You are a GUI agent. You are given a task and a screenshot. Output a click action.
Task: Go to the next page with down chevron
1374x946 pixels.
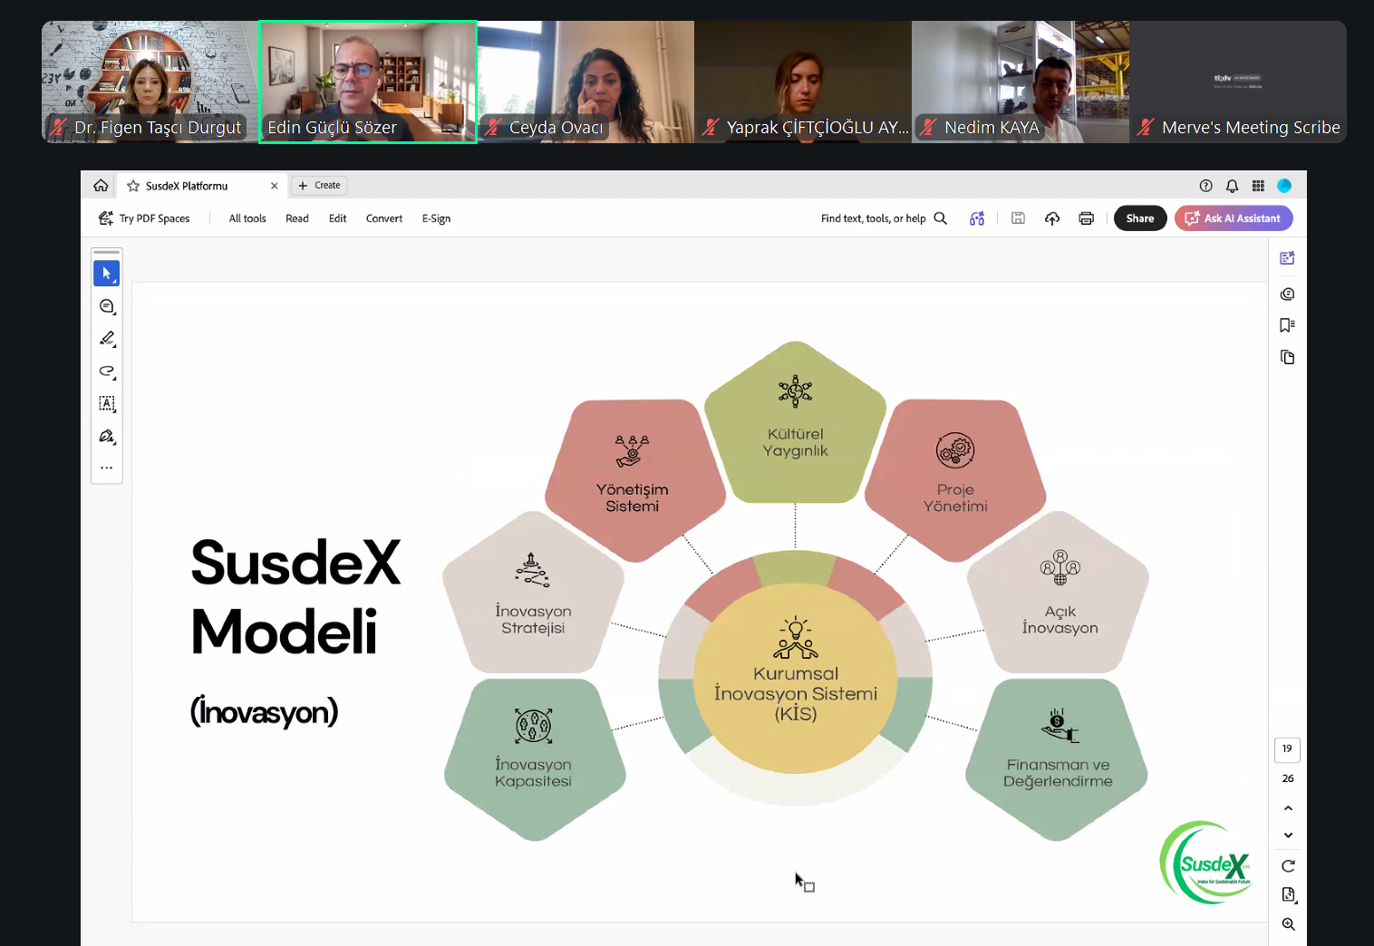click(1288, 835)
